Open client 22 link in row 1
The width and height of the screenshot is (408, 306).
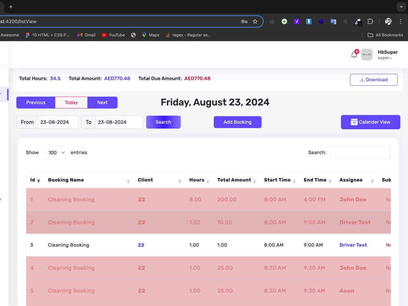click(141, 200)
